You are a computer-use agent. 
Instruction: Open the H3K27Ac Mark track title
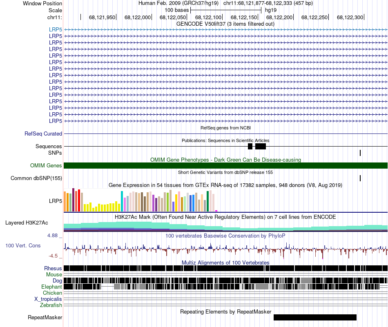(225, 217)
